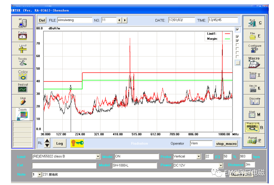Launch the Macro icon

click(254, 62)
